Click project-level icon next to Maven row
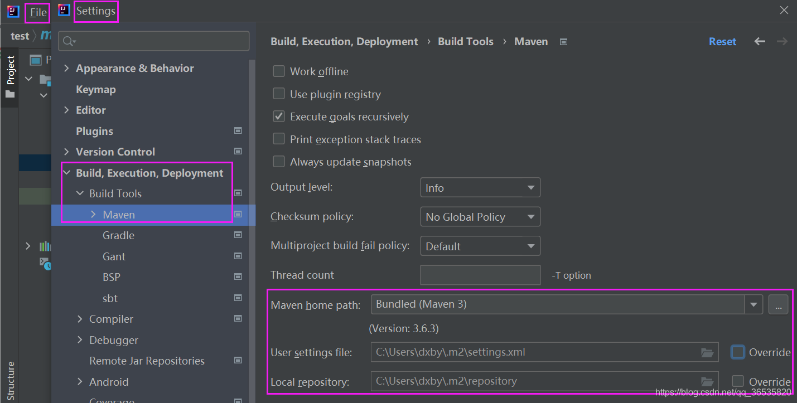Screen dimensions: 797x403 coord(238,214)
